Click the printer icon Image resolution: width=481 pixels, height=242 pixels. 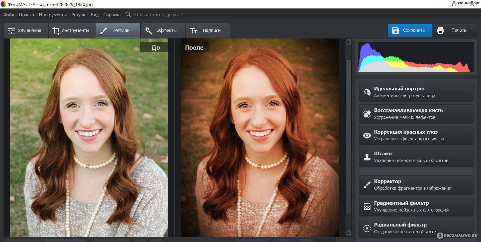[440, 30]
